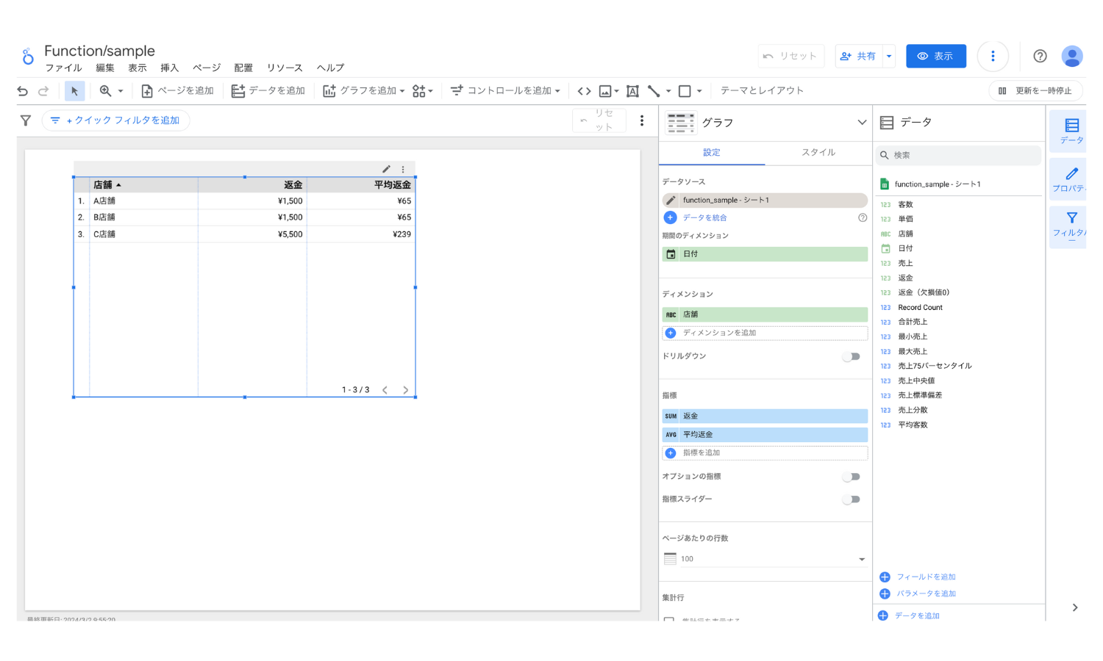Click the 指標を追加 add metric field
Viewport: 1103px width, 661px height.
click(765, 453)
